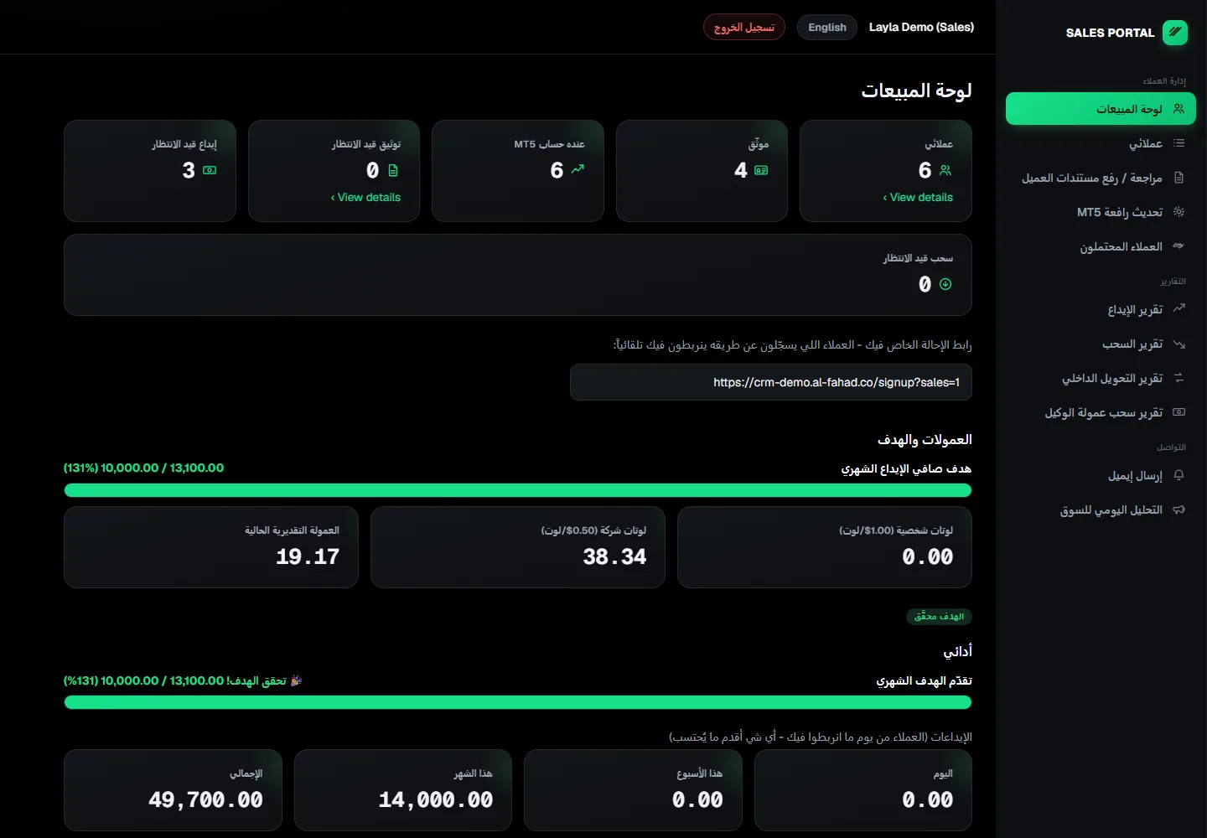Click the chart icon in عدد حساب MT5 card
Viewport: 1207px width, 838px height.
[578, 169]
